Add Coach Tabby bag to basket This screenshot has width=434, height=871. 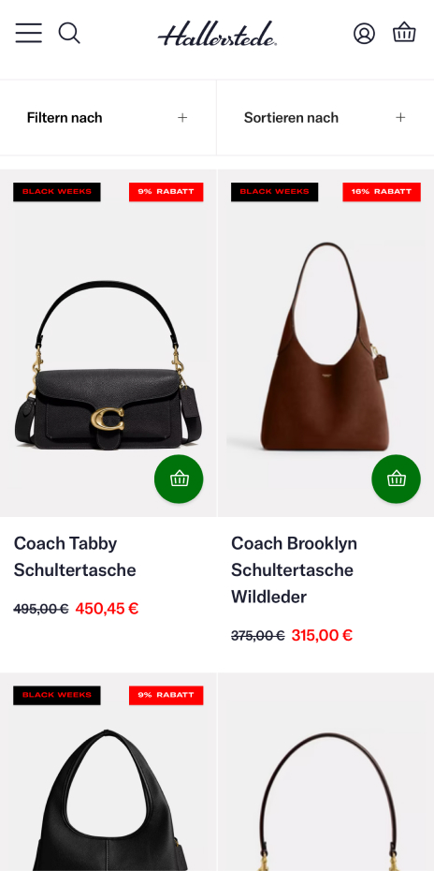click(179, 479)
